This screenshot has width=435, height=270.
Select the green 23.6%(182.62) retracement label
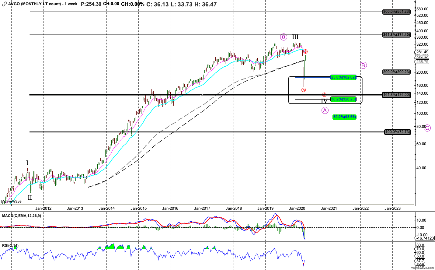pyautogui.click(x=343, y=77)
